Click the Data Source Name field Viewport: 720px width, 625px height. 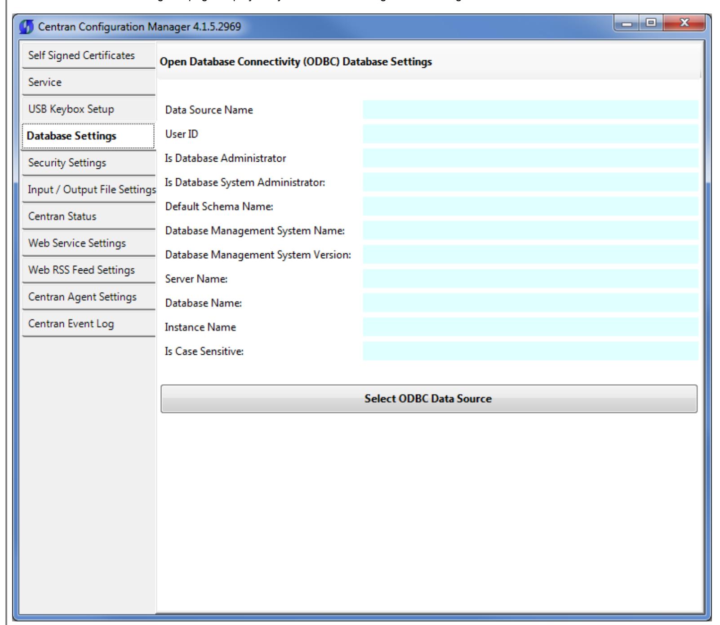(531, 110)
